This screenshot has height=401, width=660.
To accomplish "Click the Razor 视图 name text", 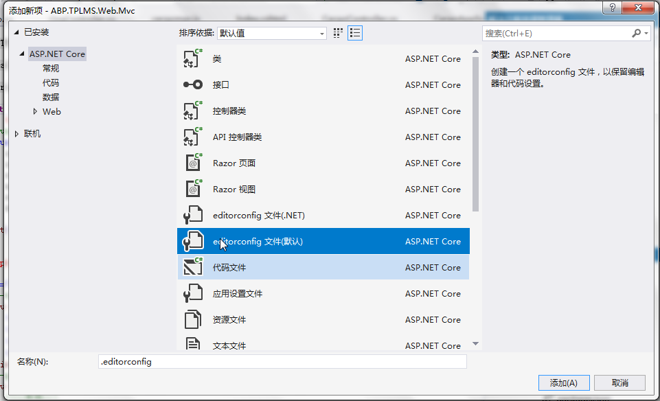I will tap(234, 189).
